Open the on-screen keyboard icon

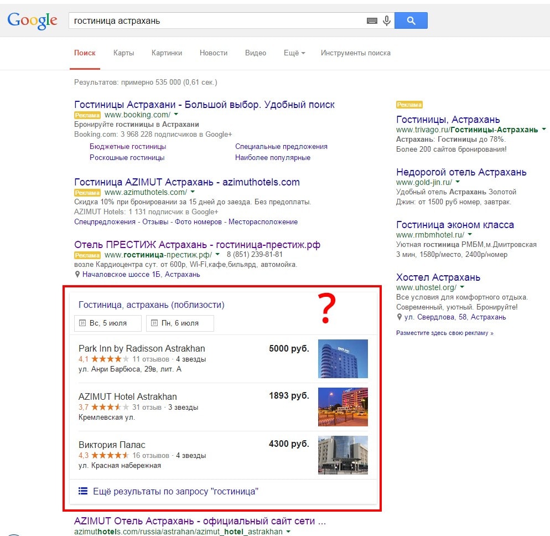(372, 20)
